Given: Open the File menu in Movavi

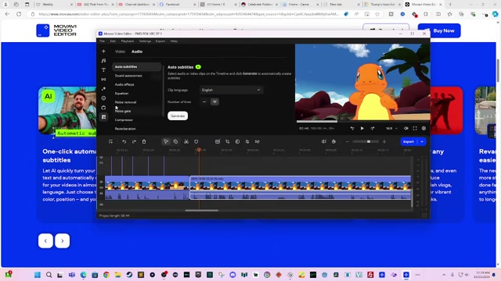Looking at the screenshot, I should pos(102,41).
